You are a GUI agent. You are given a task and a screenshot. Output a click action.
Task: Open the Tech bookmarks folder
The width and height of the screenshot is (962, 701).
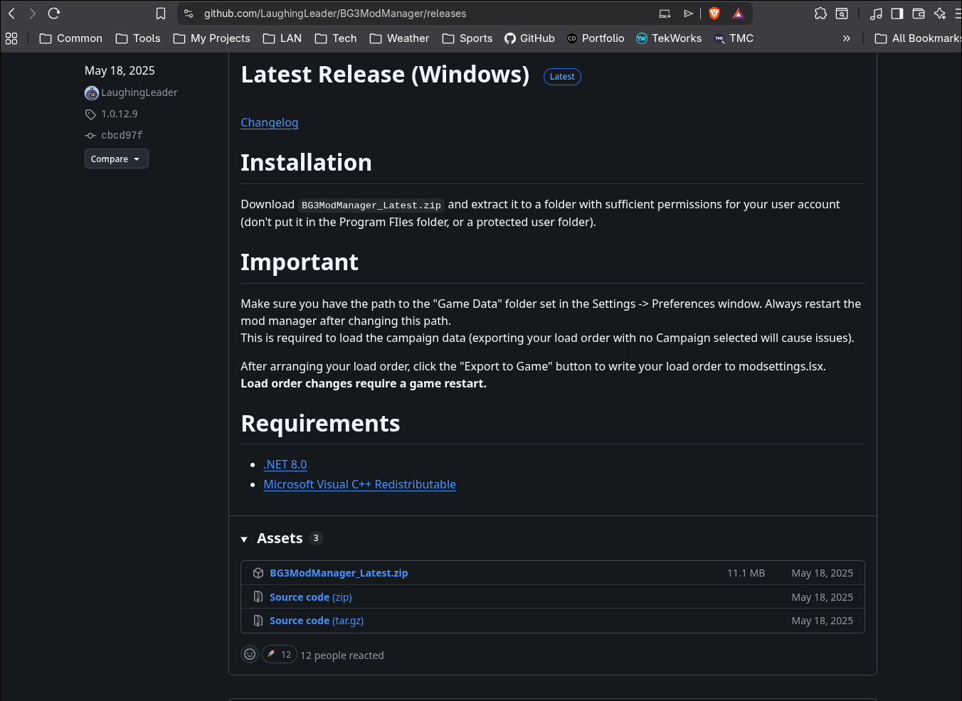pyautogui.click(x=336, y=38)
